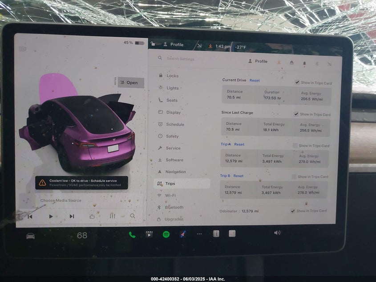Open car controls from bottom-left car icon

pos(30,236)
